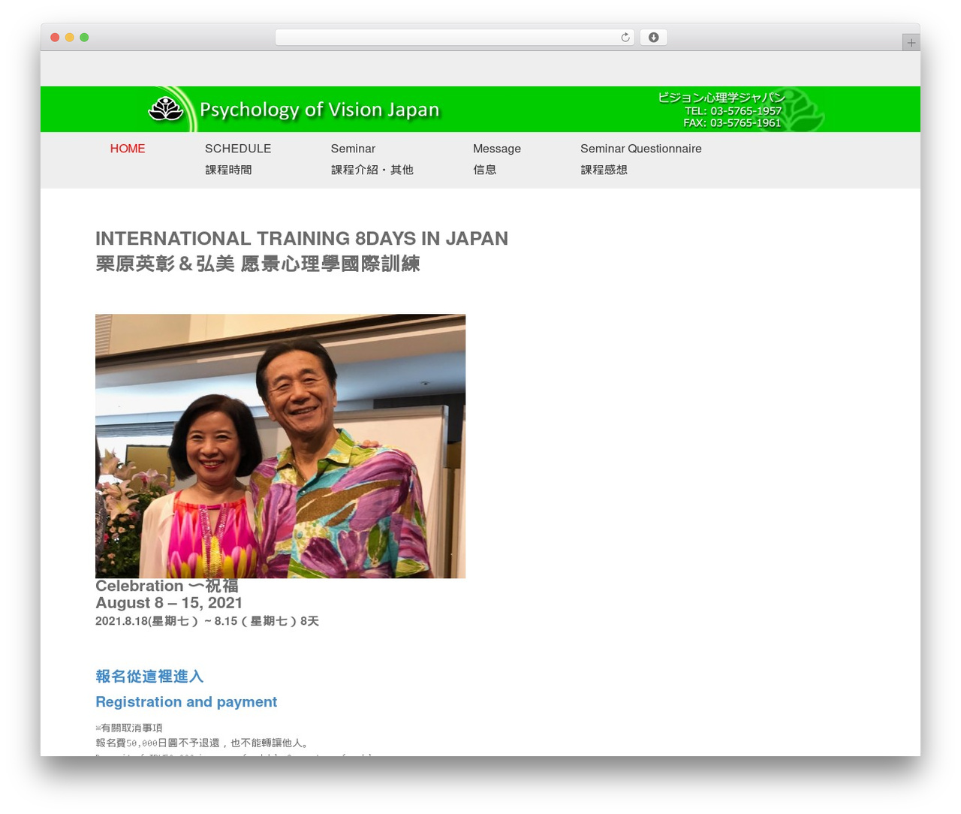The image size is (961, 814).
Task: Click the 栗原英彰＆弘美 願景心理學國際訓練 heading
Action: tap(258, 264)
